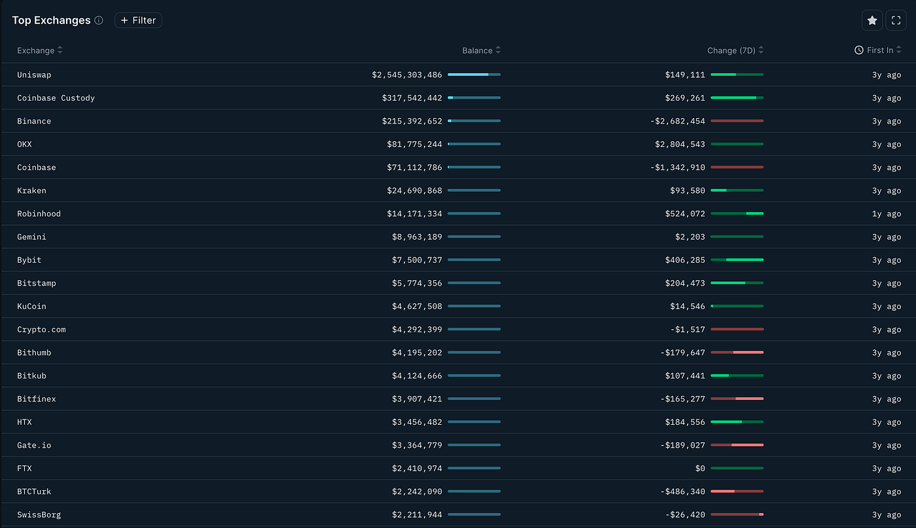Click the FTX change value $0

[701, 469]
